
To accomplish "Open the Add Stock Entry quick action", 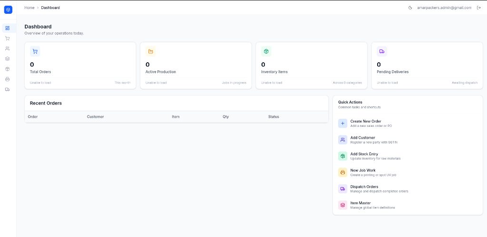I will click(408, 156).
